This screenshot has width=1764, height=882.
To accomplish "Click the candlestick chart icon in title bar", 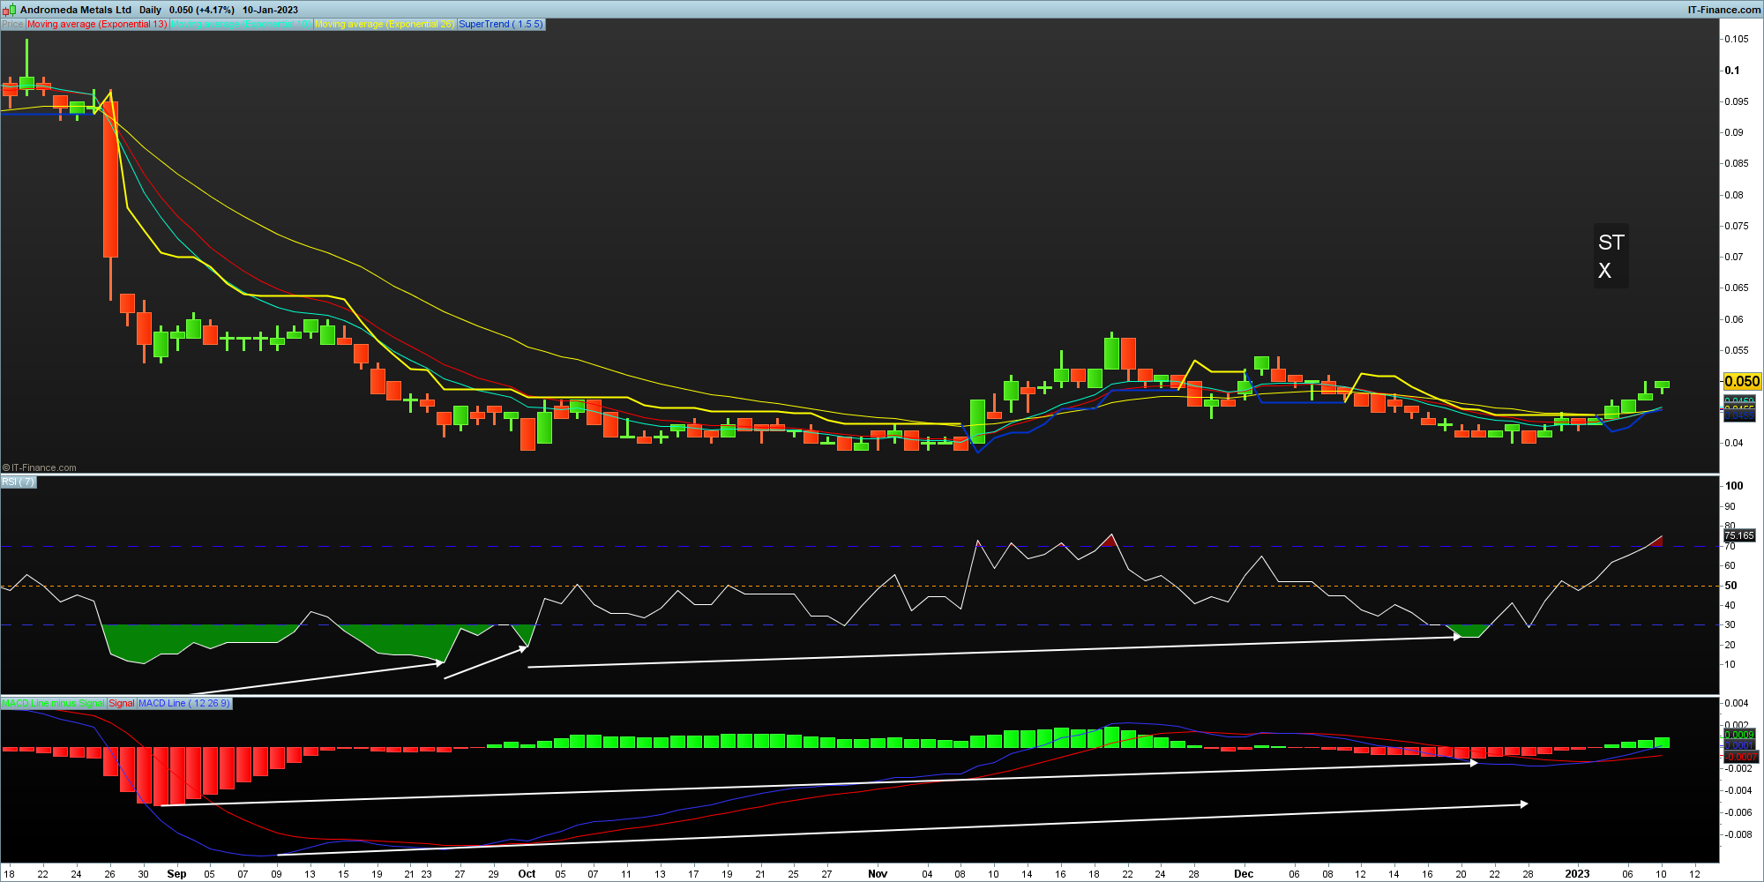I will tap(10, 10).
